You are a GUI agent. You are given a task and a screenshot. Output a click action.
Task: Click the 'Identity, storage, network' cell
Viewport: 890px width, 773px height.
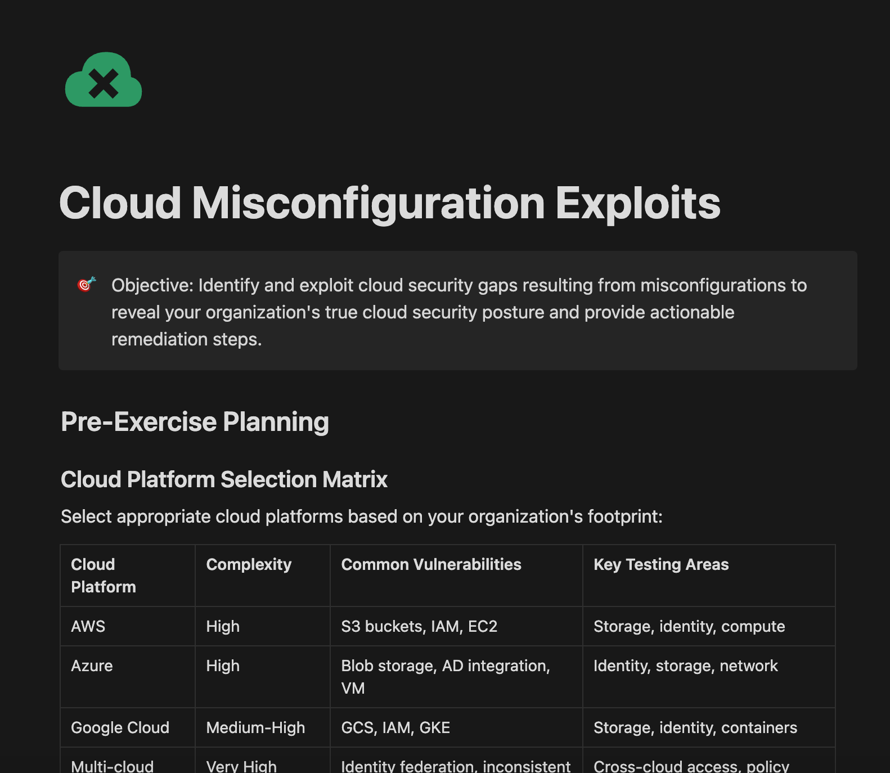coord(709,677)
